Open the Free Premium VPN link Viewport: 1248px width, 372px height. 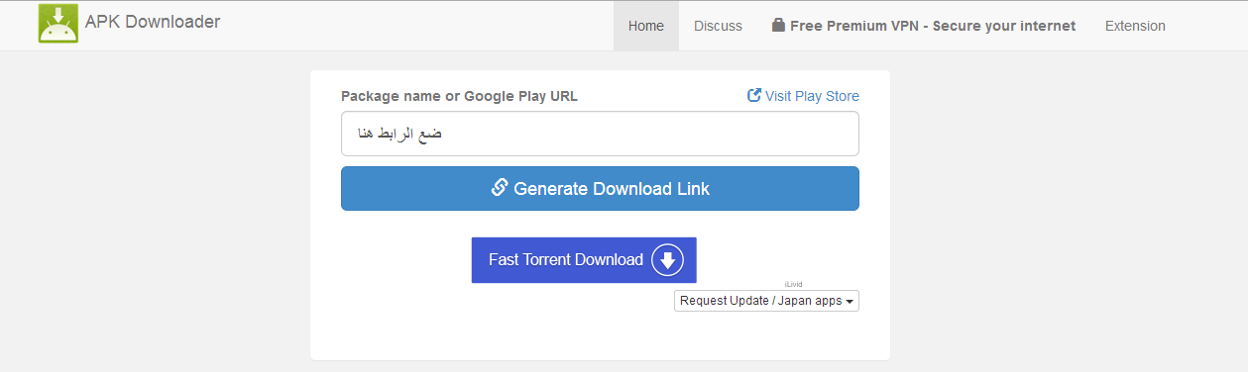(924, 26)
